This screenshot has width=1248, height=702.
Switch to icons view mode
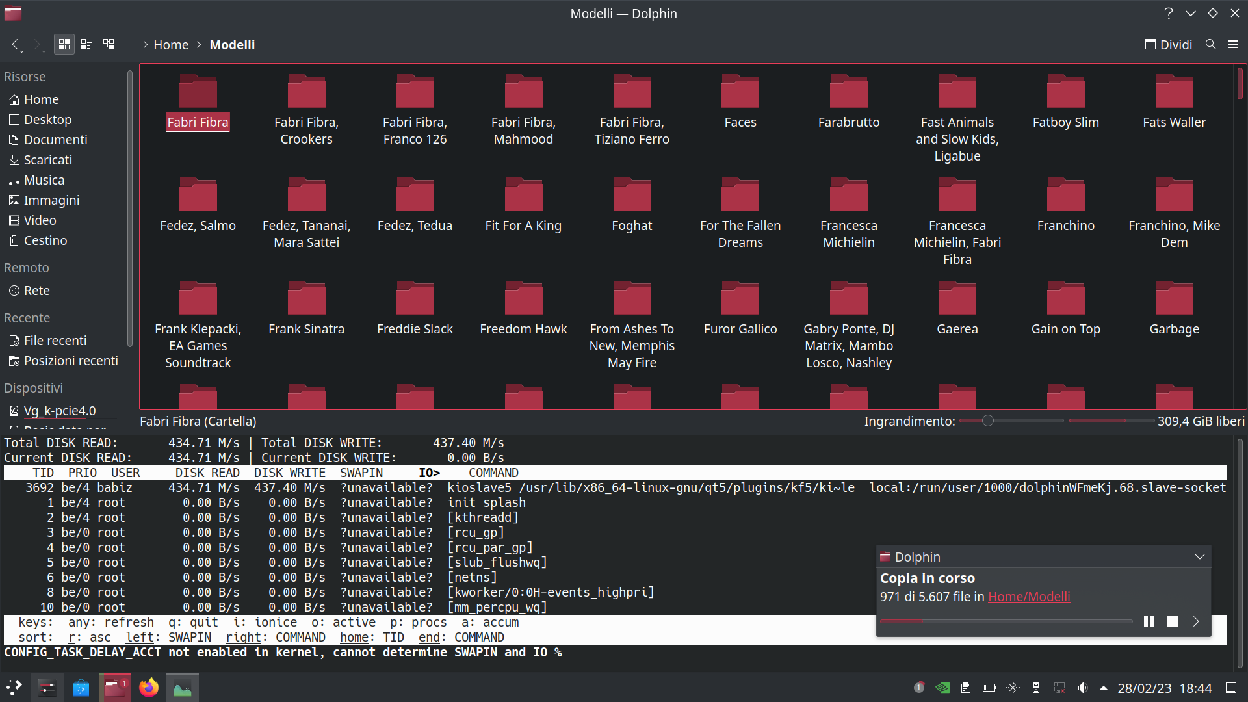(x=64, y=44)
